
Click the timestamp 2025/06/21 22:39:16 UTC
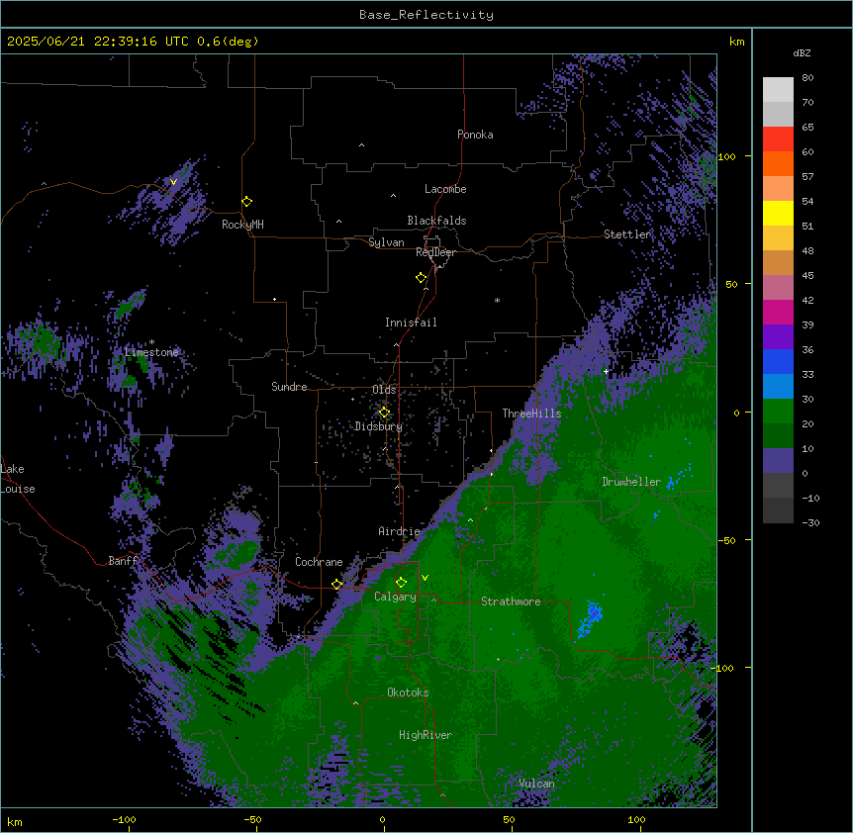point(98,42)
